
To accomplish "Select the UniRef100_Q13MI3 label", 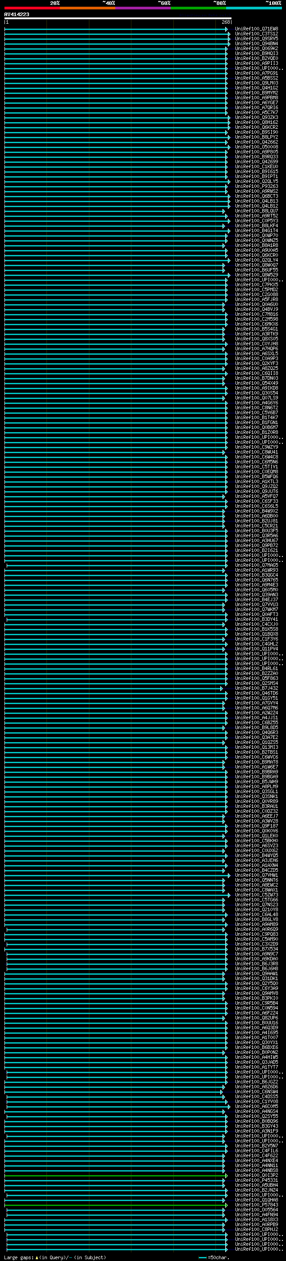I will point(257,747).
